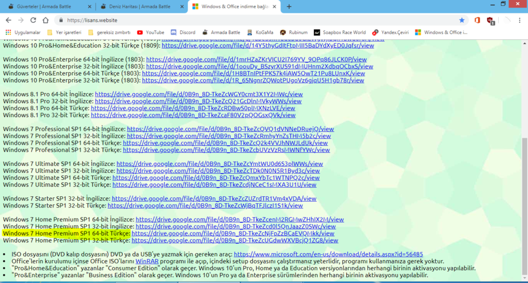The image size is (528, 283).
Task: Open Windows 7 Starter 32-bit Türkçe link
Action: coord(205,206)
